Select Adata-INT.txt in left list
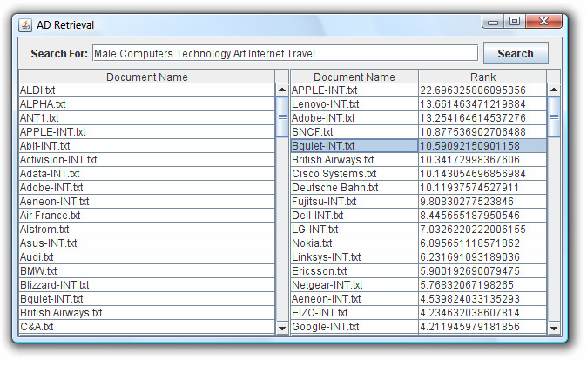Viewport: 587px width, 366px height. tap(146, 174)
